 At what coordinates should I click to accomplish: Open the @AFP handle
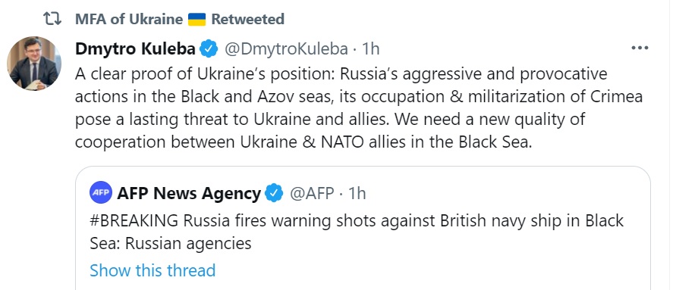(312, 193)
